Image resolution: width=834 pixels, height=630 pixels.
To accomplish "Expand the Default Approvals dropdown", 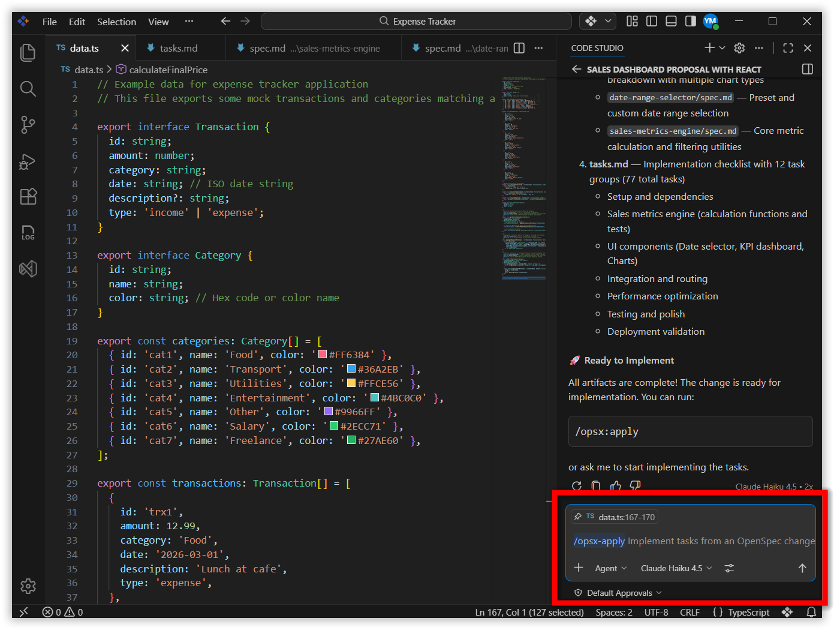I will [x=619, y=593].
